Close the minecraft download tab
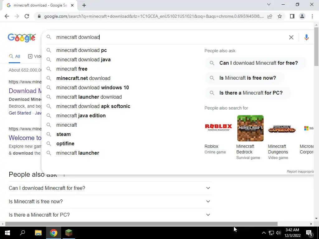This screenshot has width=319, height=239. (72, 6)
